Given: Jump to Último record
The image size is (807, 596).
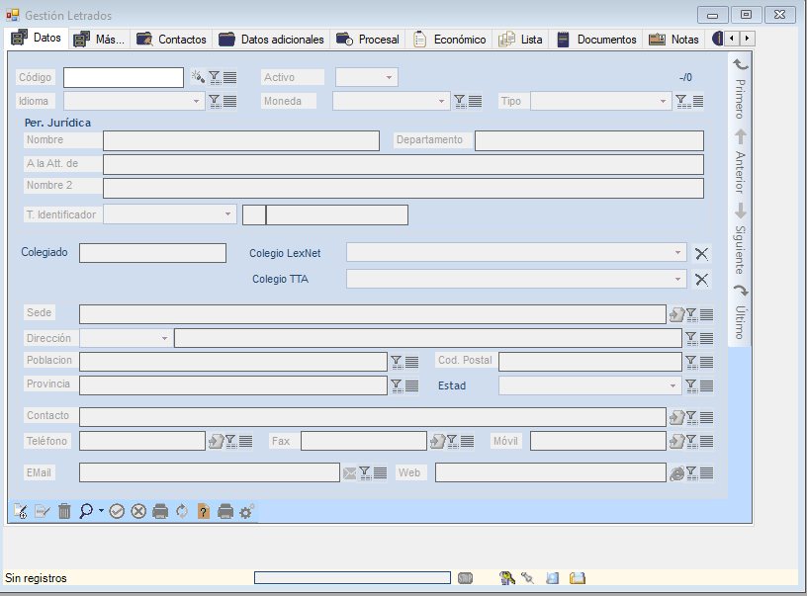Looking at the screenshot, I should (740, 311).
